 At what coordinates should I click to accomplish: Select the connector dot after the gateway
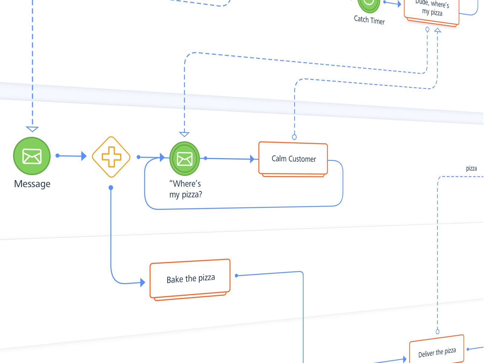pyautogui.click(x=139, y=157)
